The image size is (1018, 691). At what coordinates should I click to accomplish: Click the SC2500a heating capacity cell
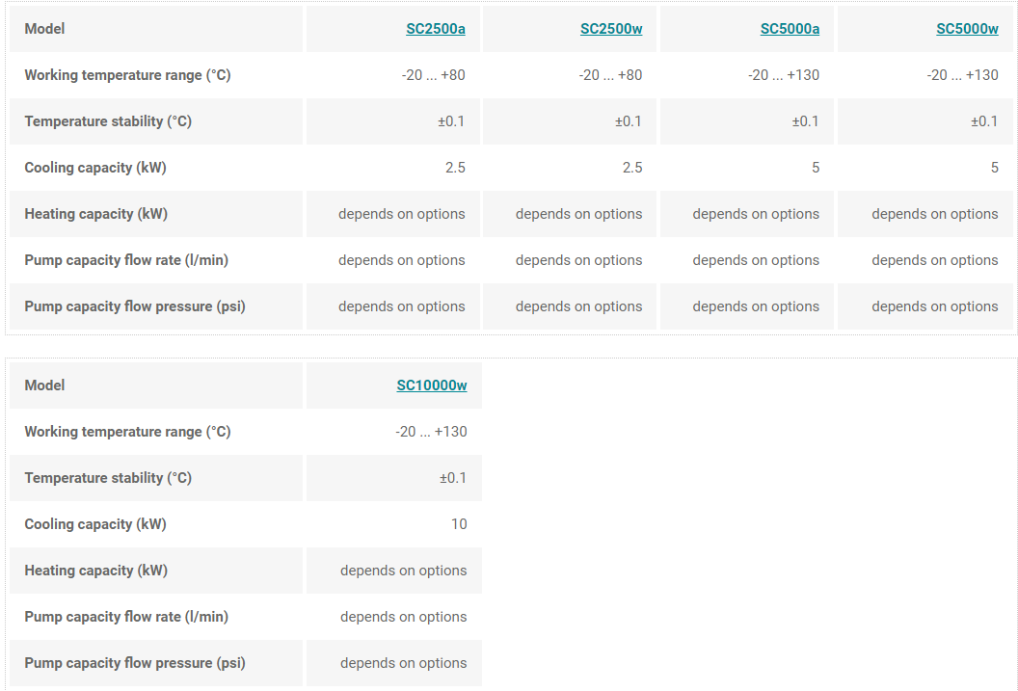(401, 214)
